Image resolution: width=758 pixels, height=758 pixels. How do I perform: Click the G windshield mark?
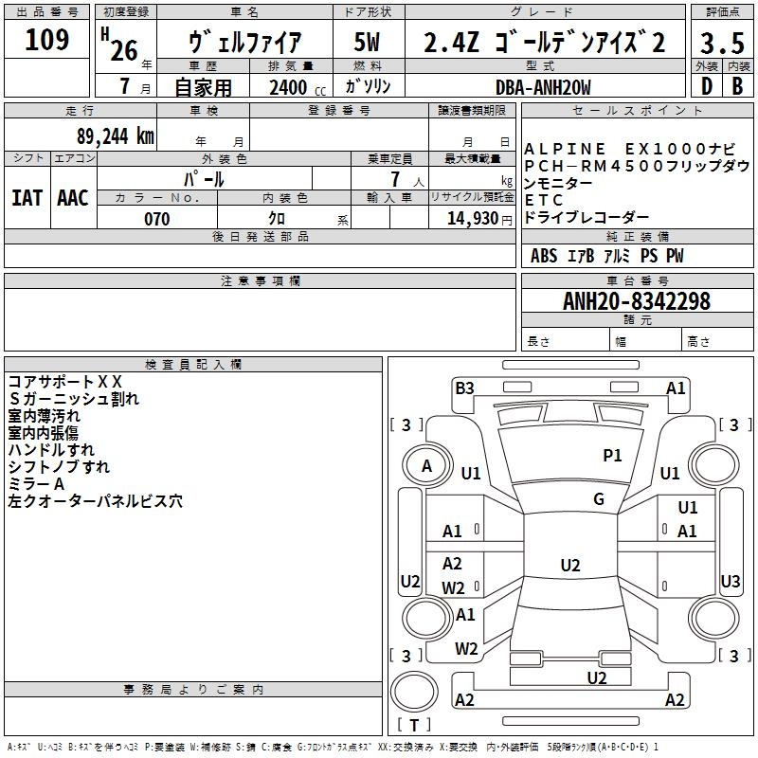click(599, 499)
